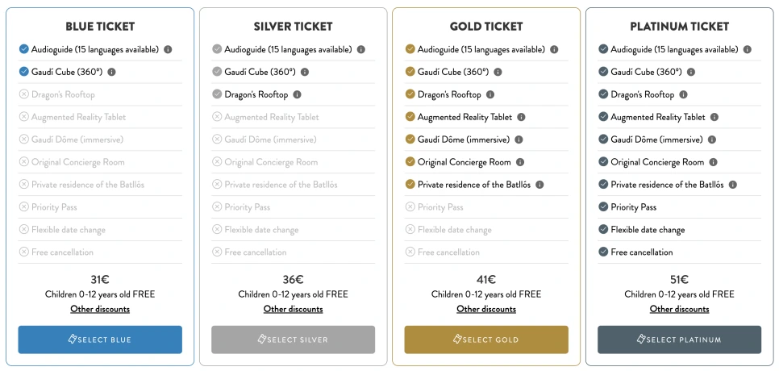
Task: Click Blue ticket Audioguide checkmark
Action: (x=23, y=49)
